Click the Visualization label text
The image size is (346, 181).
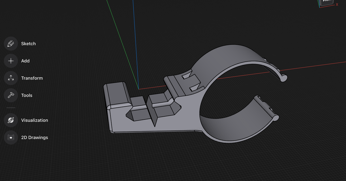pos(35,120)
